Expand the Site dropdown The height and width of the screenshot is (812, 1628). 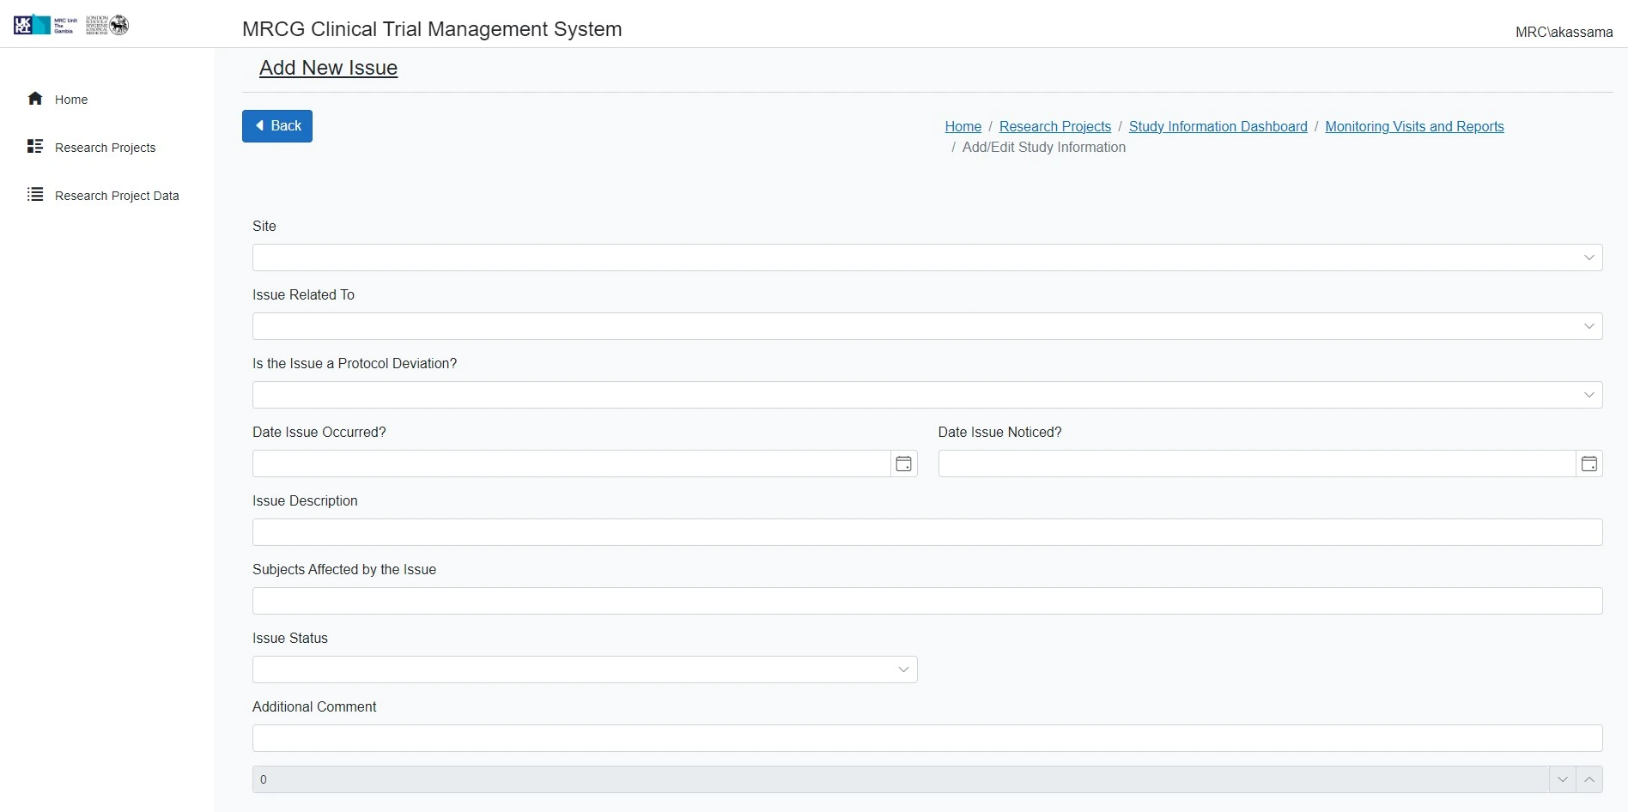(1588, 258)
